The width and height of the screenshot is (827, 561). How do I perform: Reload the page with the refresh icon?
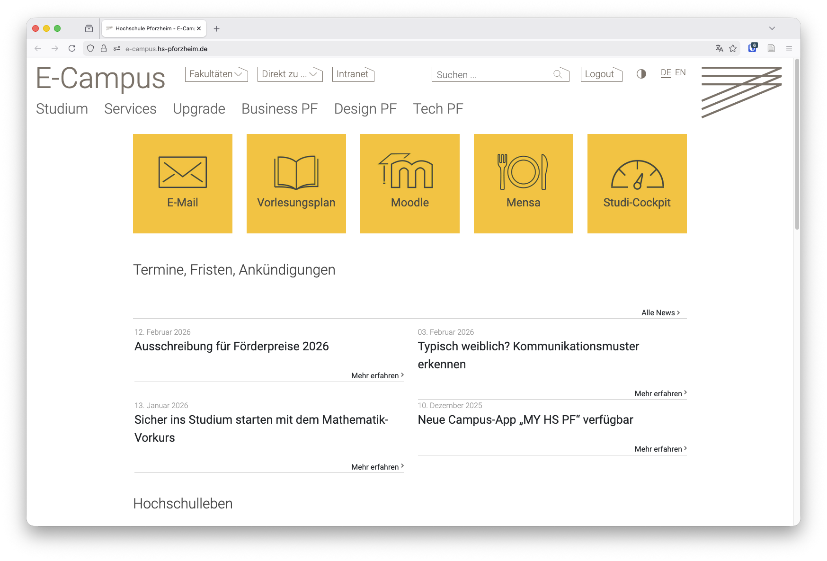72,48
